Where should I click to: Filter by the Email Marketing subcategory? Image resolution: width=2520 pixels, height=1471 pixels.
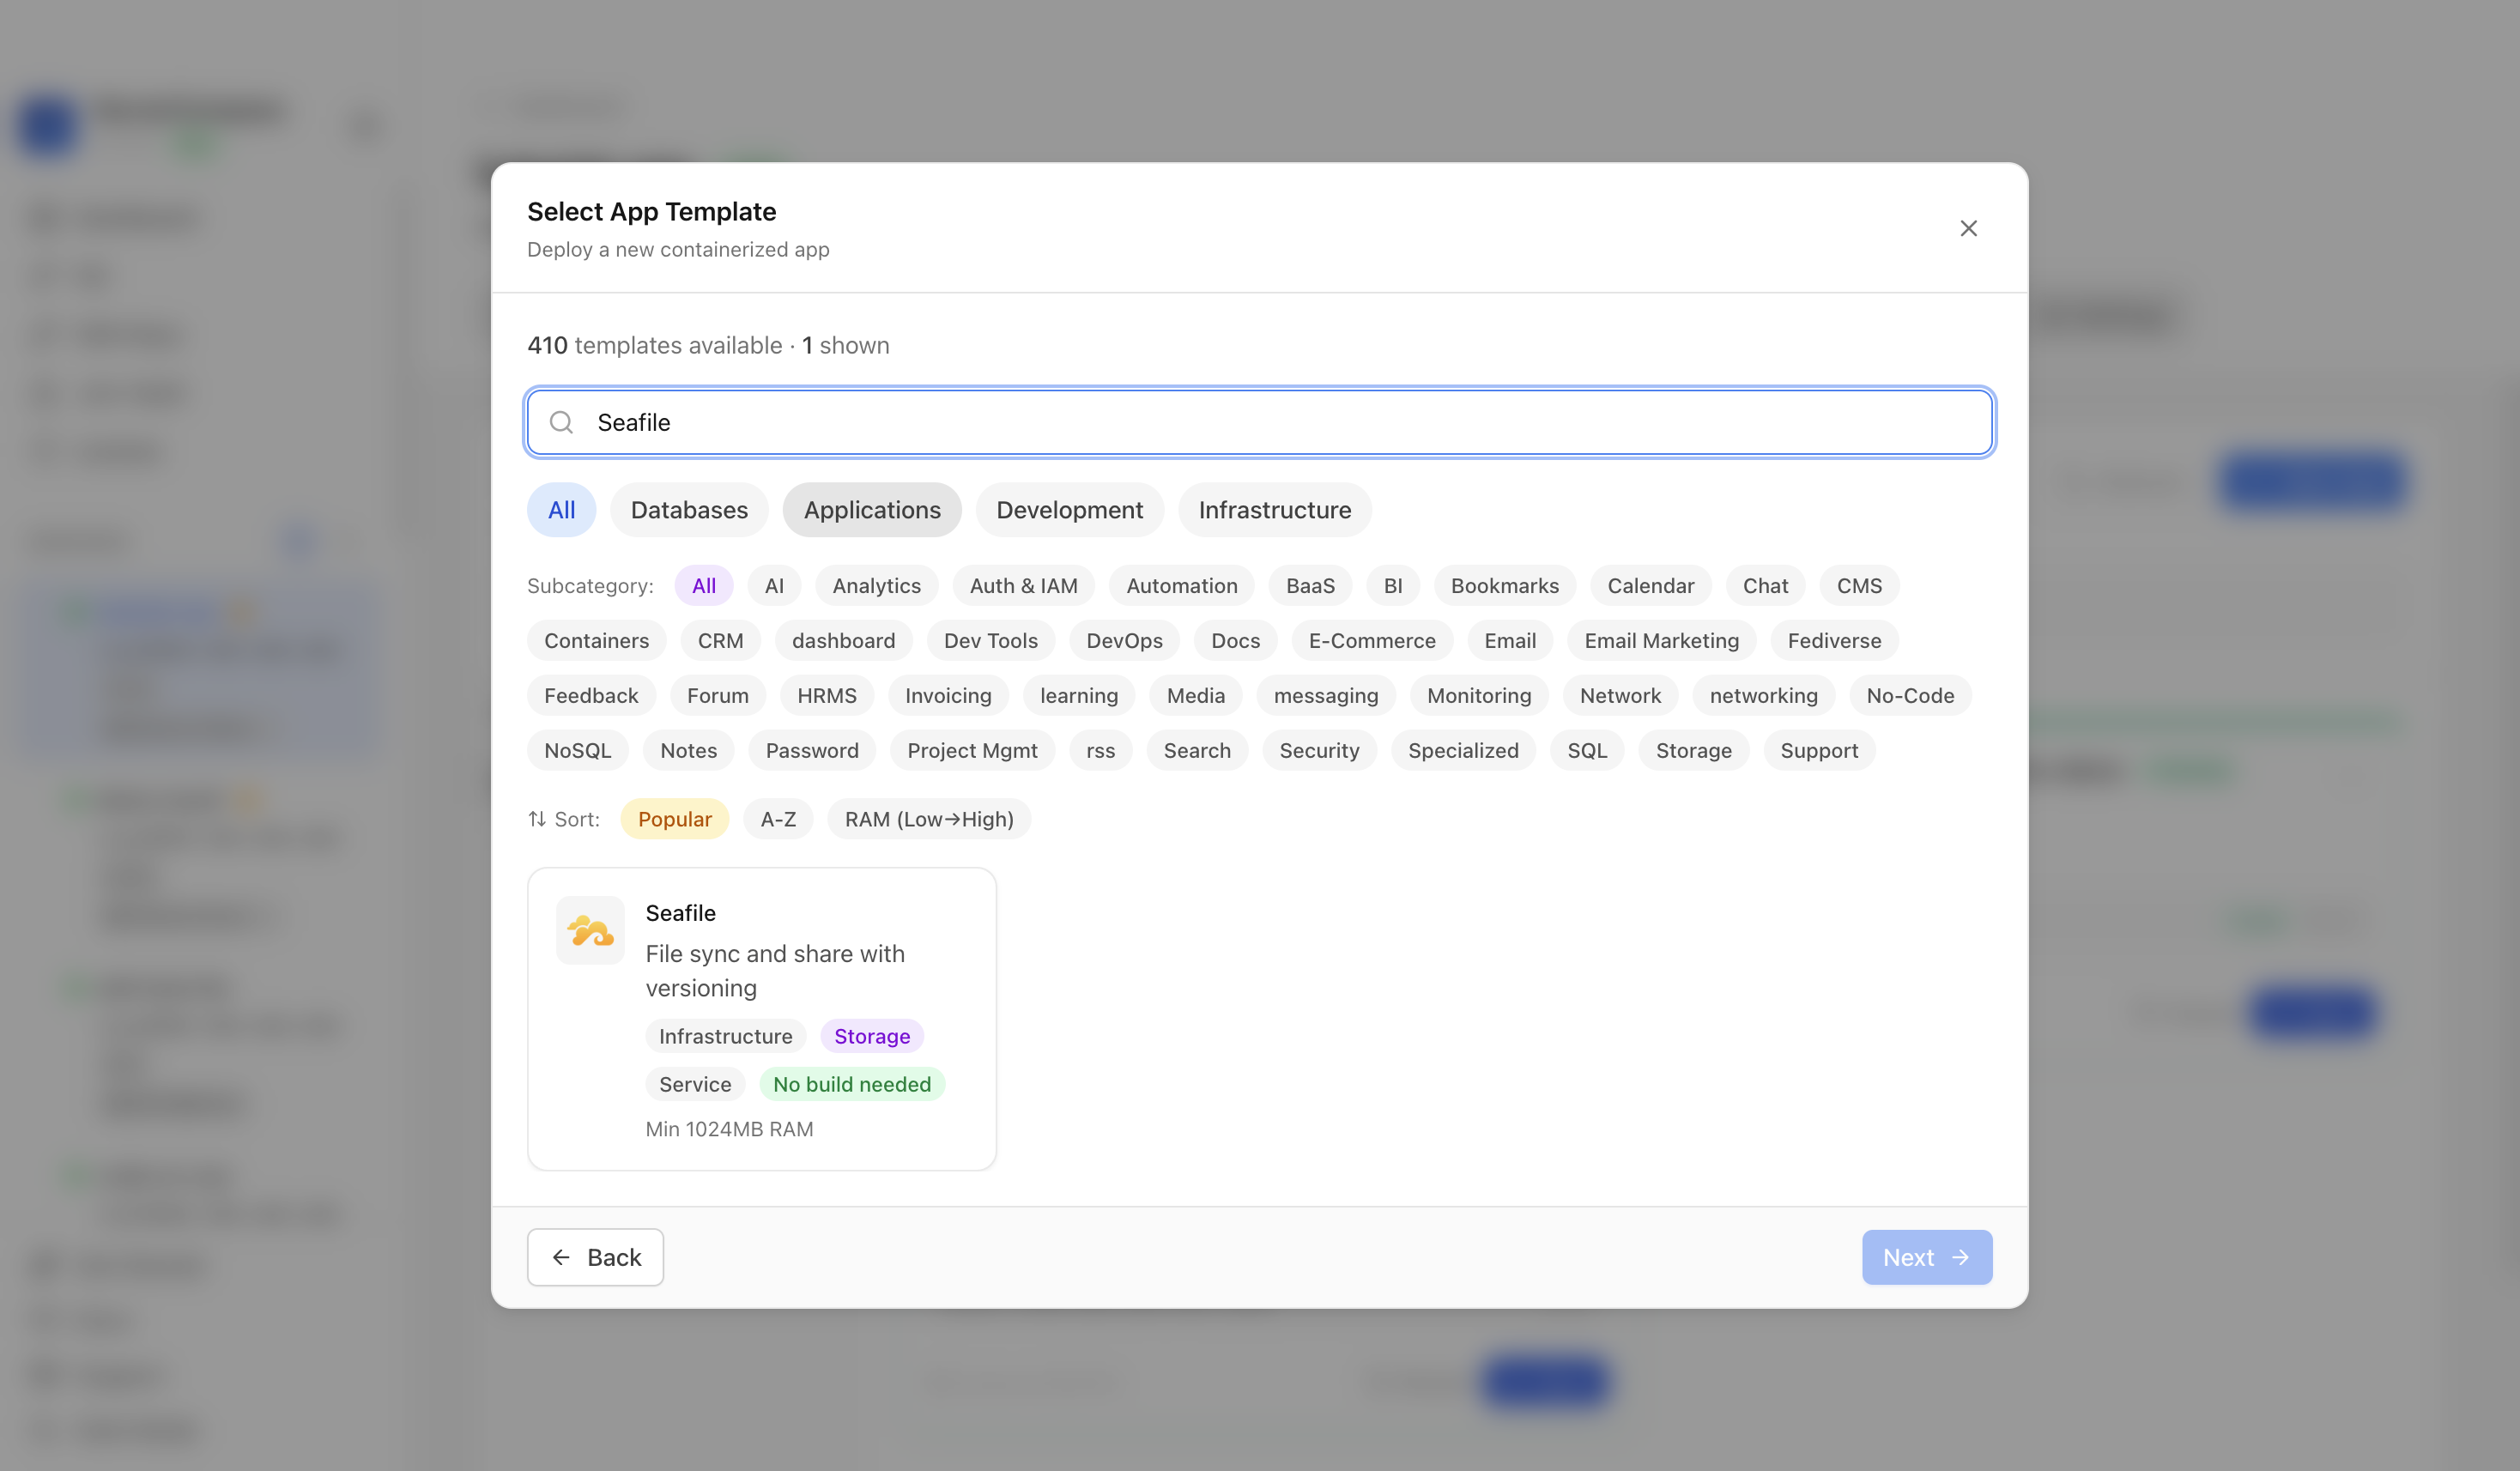tap(1662, 641)
